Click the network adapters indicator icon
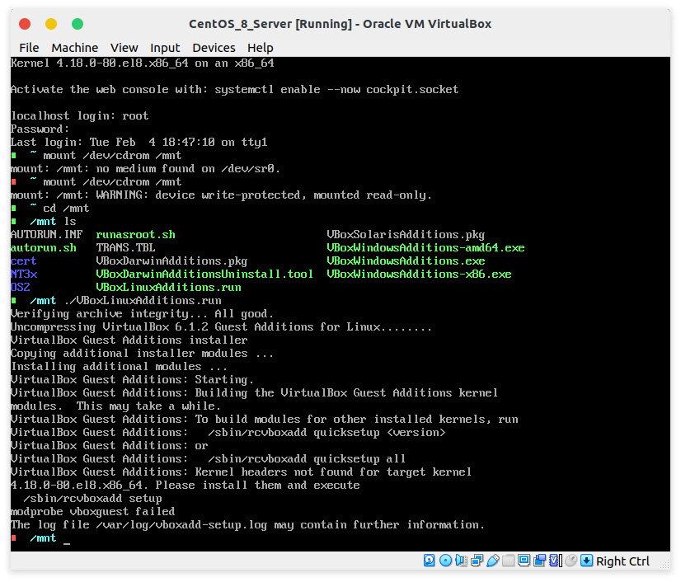Viewport: 681px width, 582px height. pyautogui.click(x=477, y=561)
